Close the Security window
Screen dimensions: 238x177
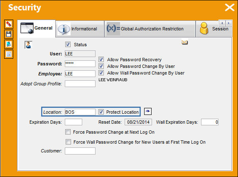(230, 7)
